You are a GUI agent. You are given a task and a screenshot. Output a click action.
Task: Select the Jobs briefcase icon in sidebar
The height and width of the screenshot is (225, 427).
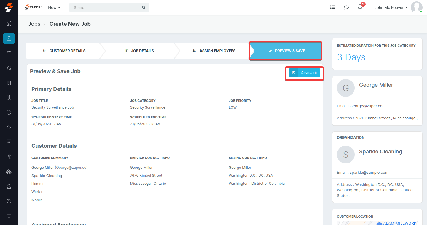pyautogui.click(x=9, y=38)
